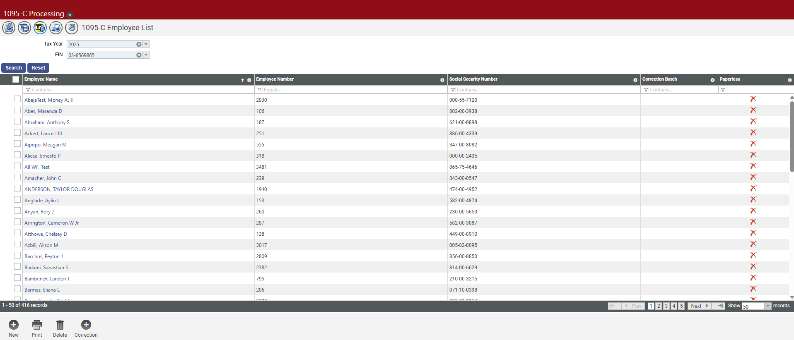Open Social Security Number column settings gear

coord(635,80)
